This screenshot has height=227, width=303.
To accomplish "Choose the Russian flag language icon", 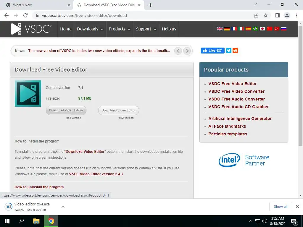I will (x=284, y=29).
